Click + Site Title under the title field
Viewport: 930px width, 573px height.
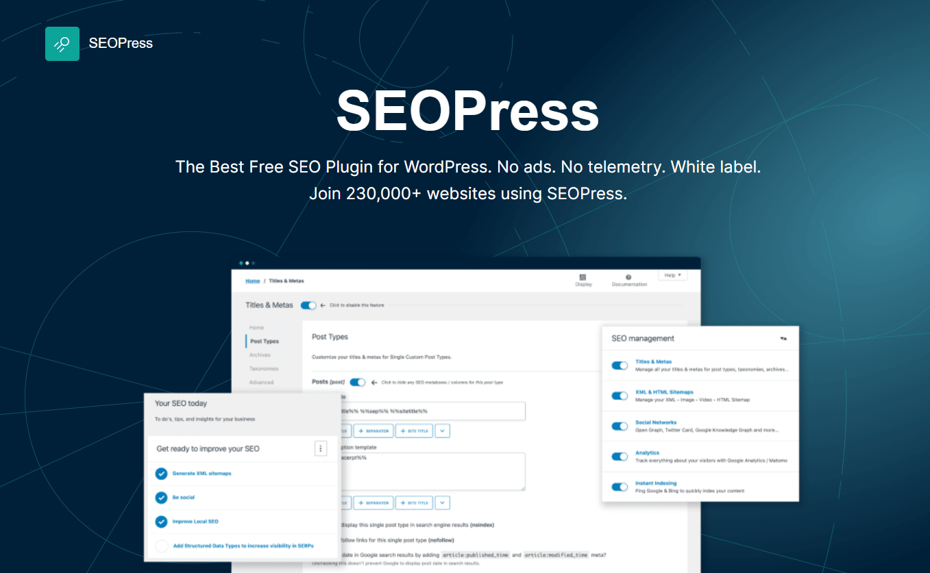pos(414,431)
